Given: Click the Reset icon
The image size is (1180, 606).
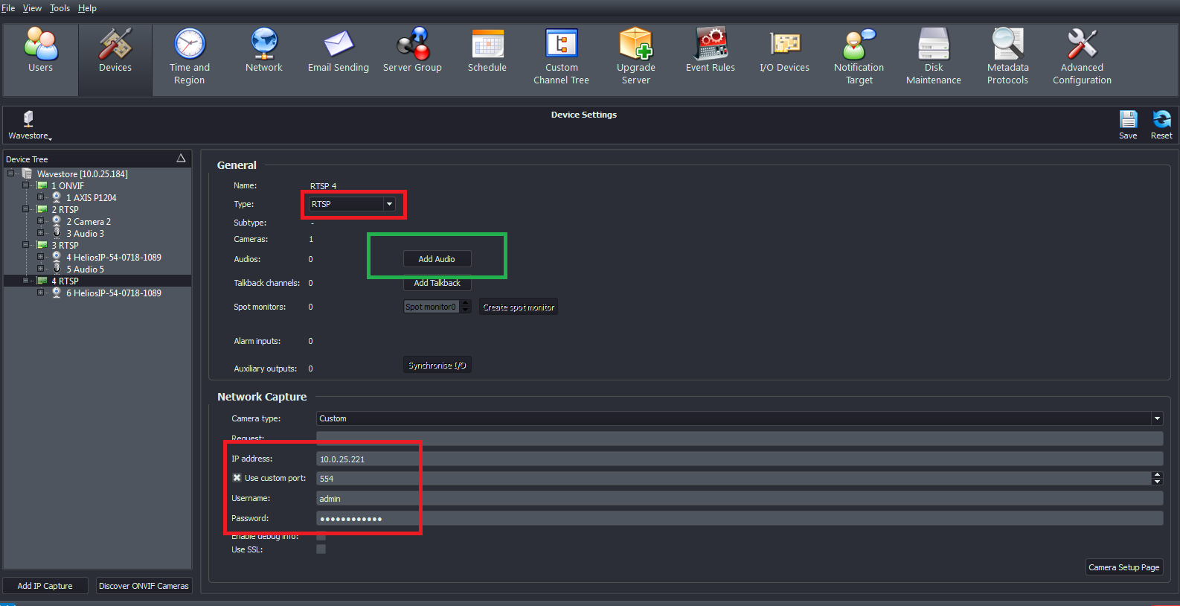Looking at the screenshot, I should [1161, 124].
